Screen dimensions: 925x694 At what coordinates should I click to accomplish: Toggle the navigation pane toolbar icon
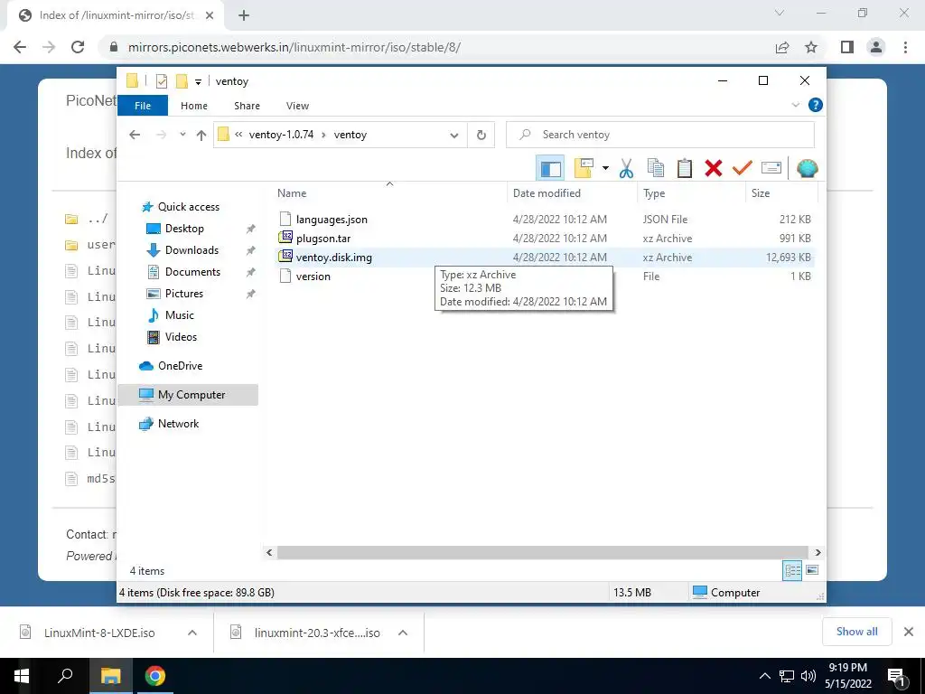pos(550,169)
